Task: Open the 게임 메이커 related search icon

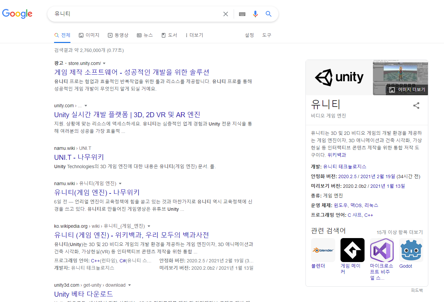Action: click(x=353, y=250)
